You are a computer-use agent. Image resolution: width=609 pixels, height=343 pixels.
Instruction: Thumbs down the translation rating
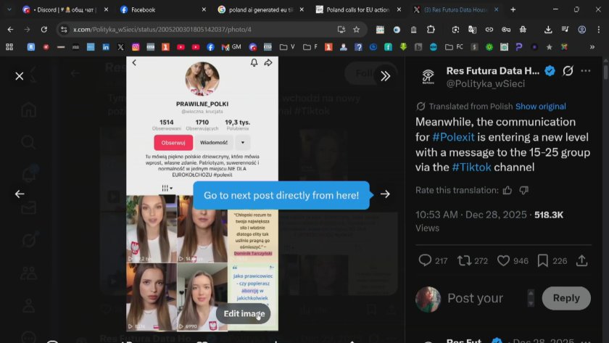tap(524, 190)
